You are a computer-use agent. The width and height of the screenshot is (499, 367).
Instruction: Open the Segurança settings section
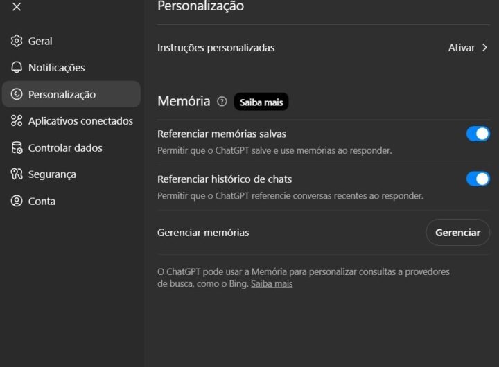coord(52,174)
